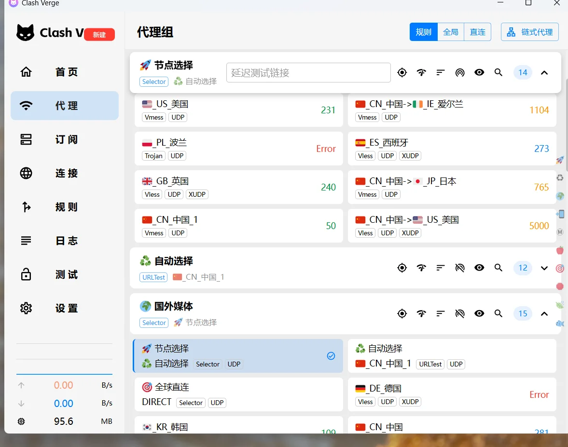The width and height of the screenshot is (568, 447).
Task: Open node search in 节点选择 group
Action: [x=499, y=72]
